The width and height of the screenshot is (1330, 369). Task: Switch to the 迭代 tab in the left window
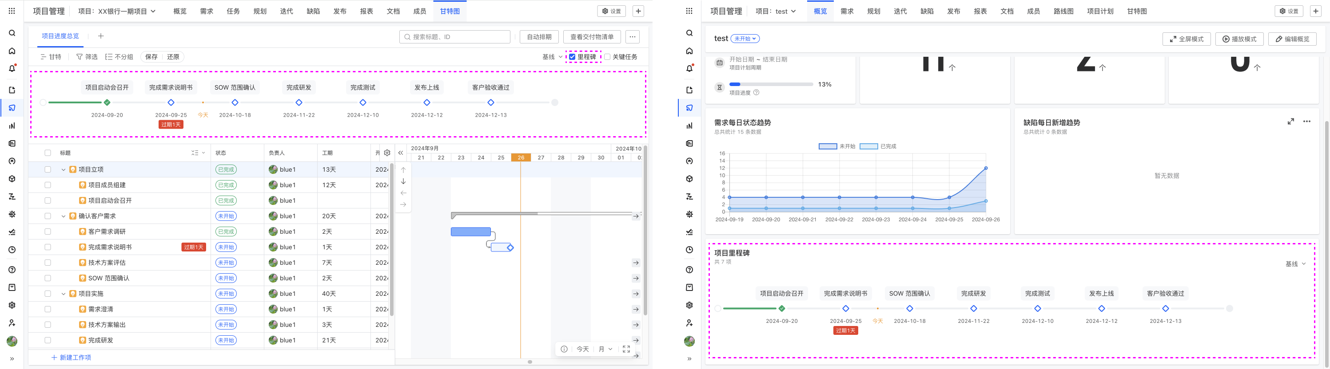(x=287, y=12)
